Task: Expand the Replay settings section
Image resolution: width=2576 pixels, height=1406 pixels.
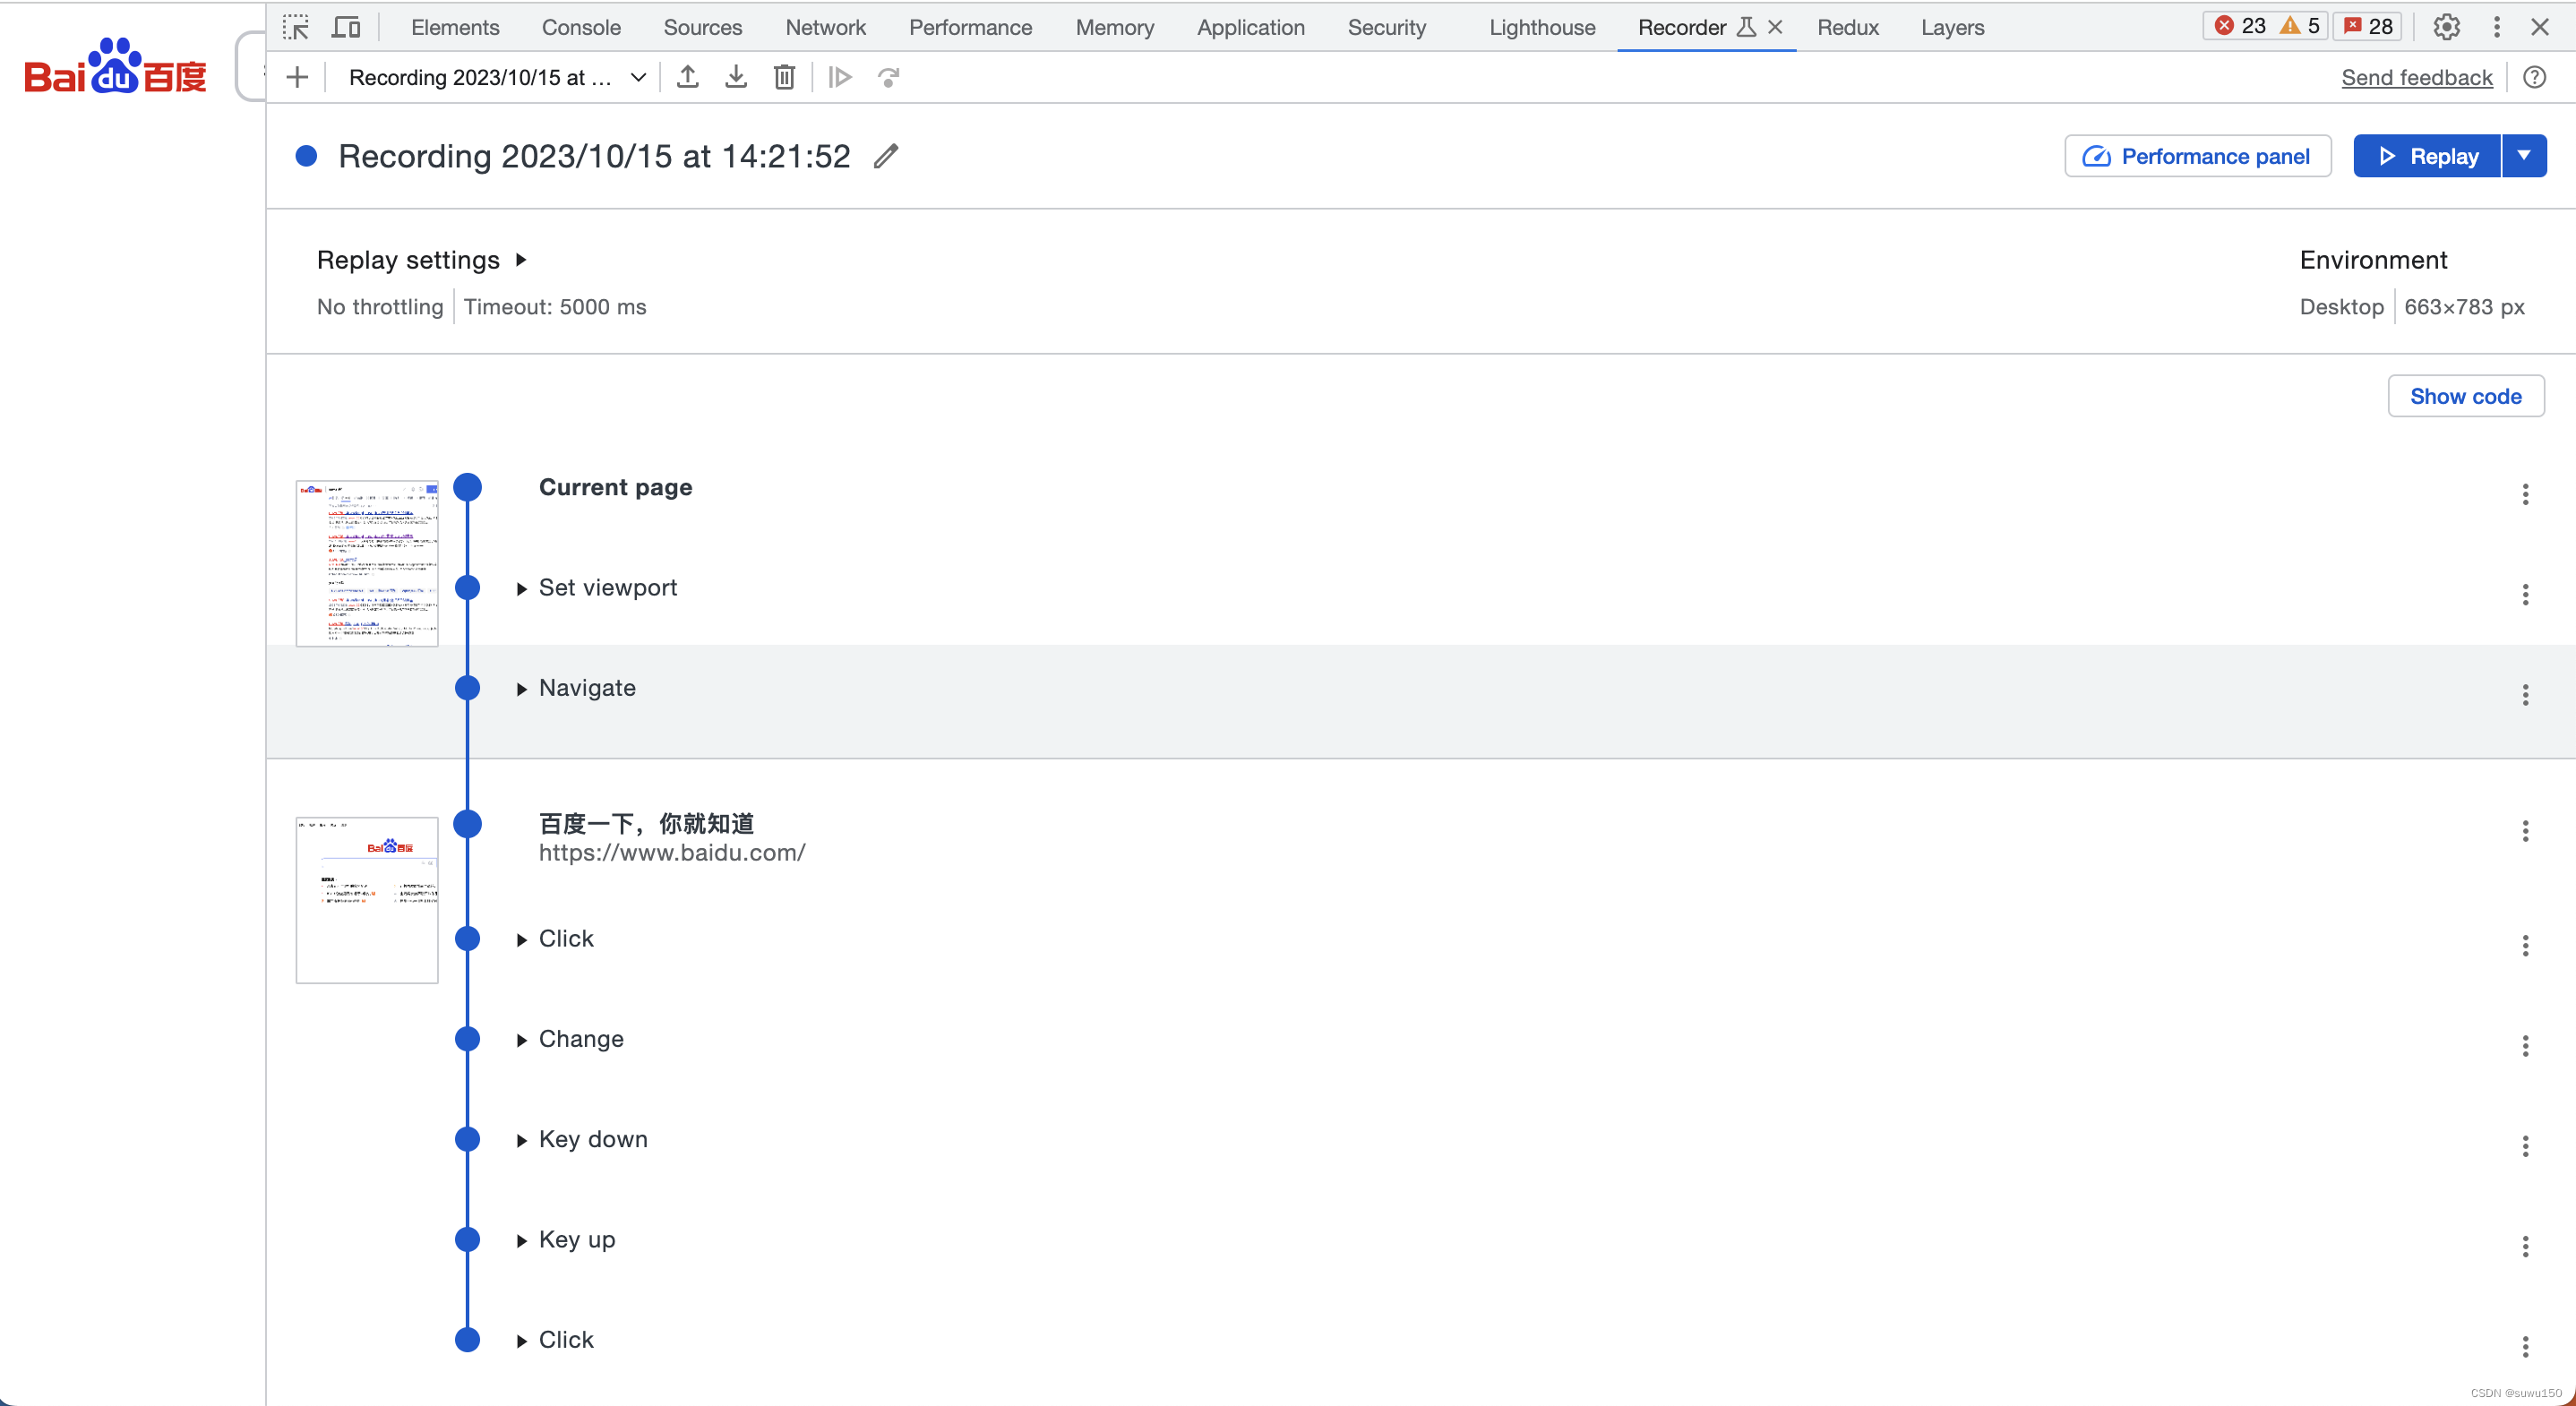Action: pyautogui.click(x=521, y=260)
